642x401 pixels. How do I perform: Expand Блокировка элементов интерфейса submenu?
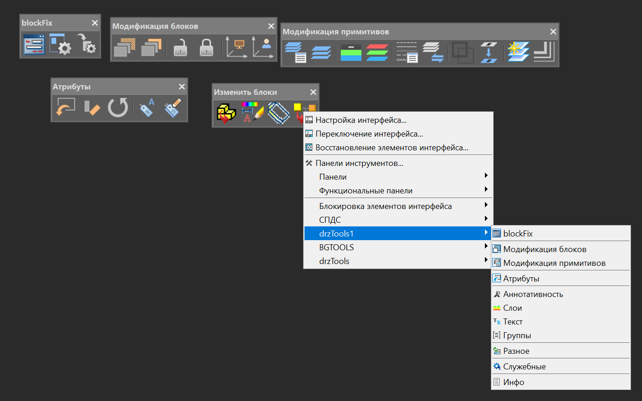point(398,206)
